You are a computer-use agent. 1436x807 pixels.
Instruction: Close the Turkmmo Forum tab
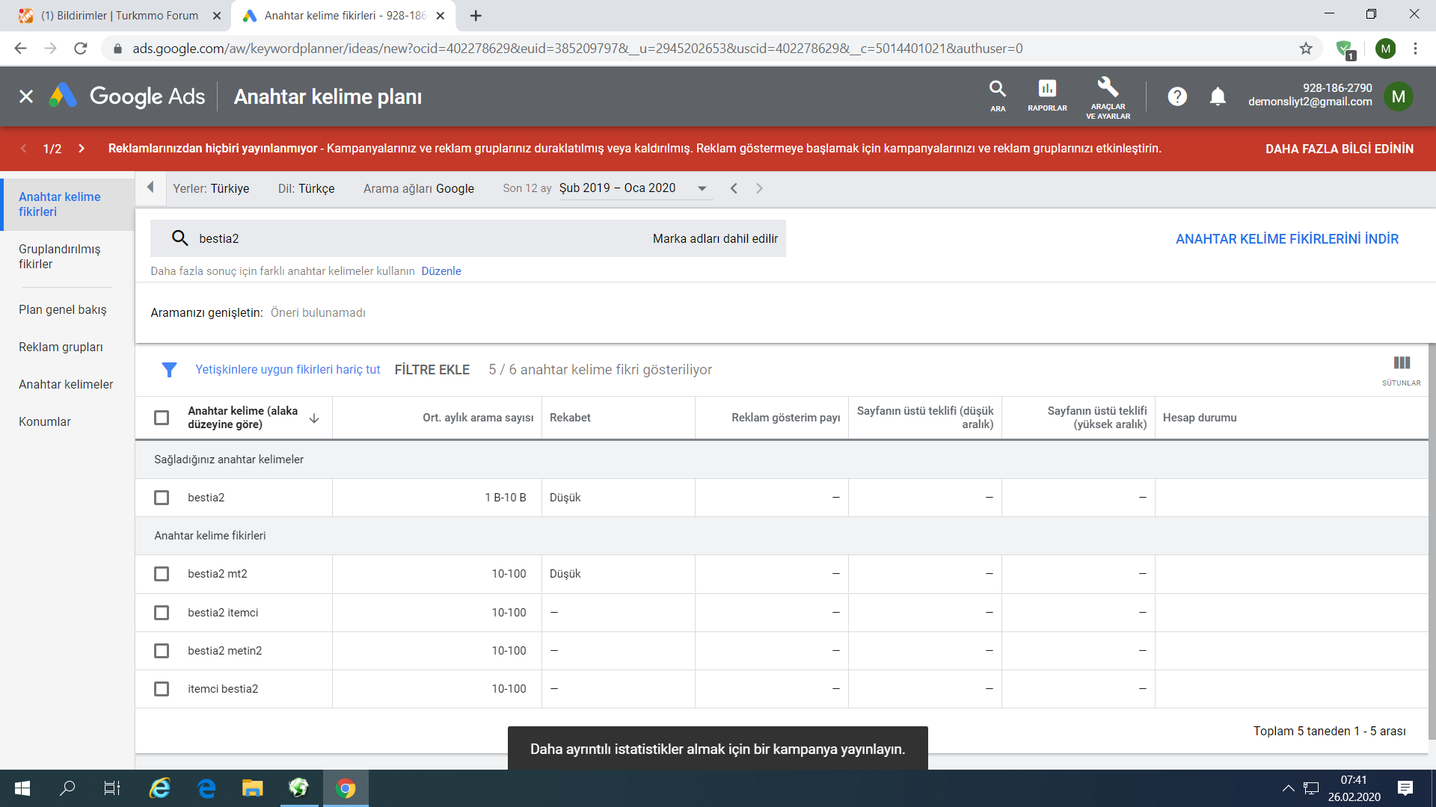point(217,16)
